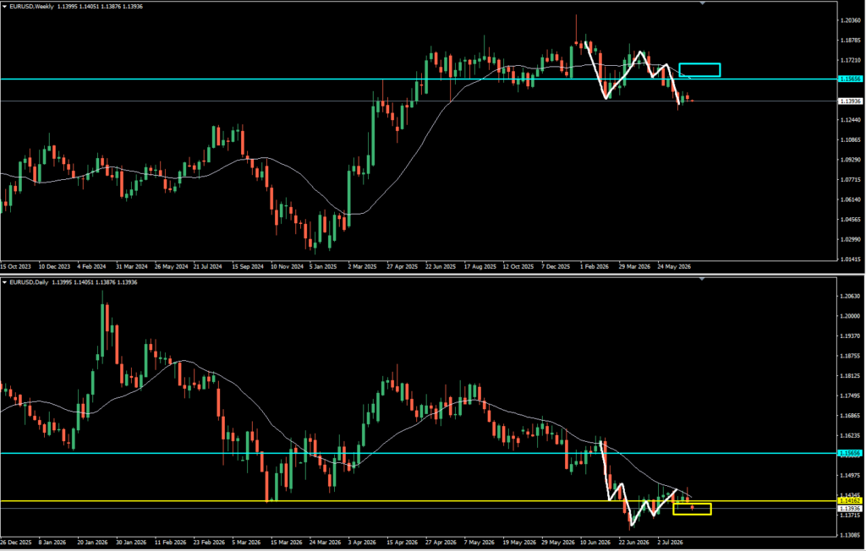
Task: Click the 2 Mar 2025 date label
Action: click(x=362, y=266)
